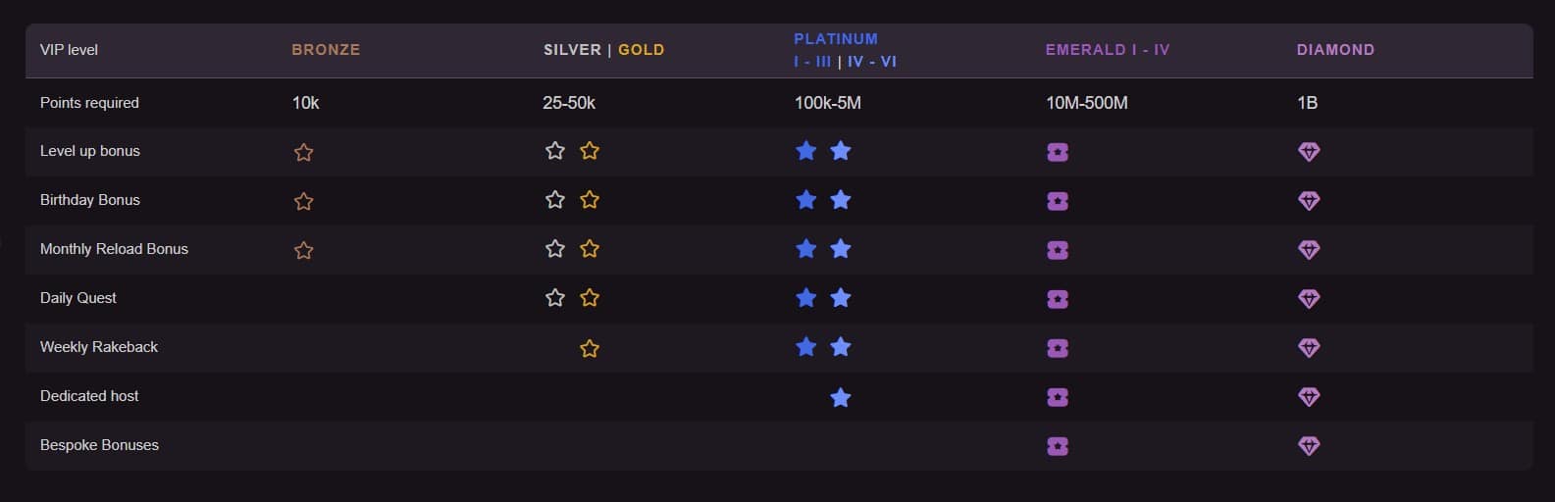The image size is (1555, 502).
Task: Click the Diamond gem icon for Level up bonus
Action: coord(1309,152)
